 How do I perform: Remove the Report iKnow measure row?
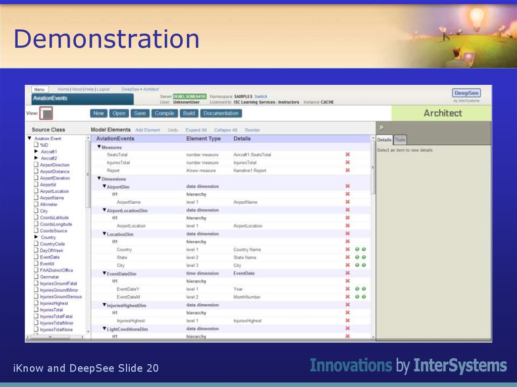pyautogui.click(x=347, y=171)
